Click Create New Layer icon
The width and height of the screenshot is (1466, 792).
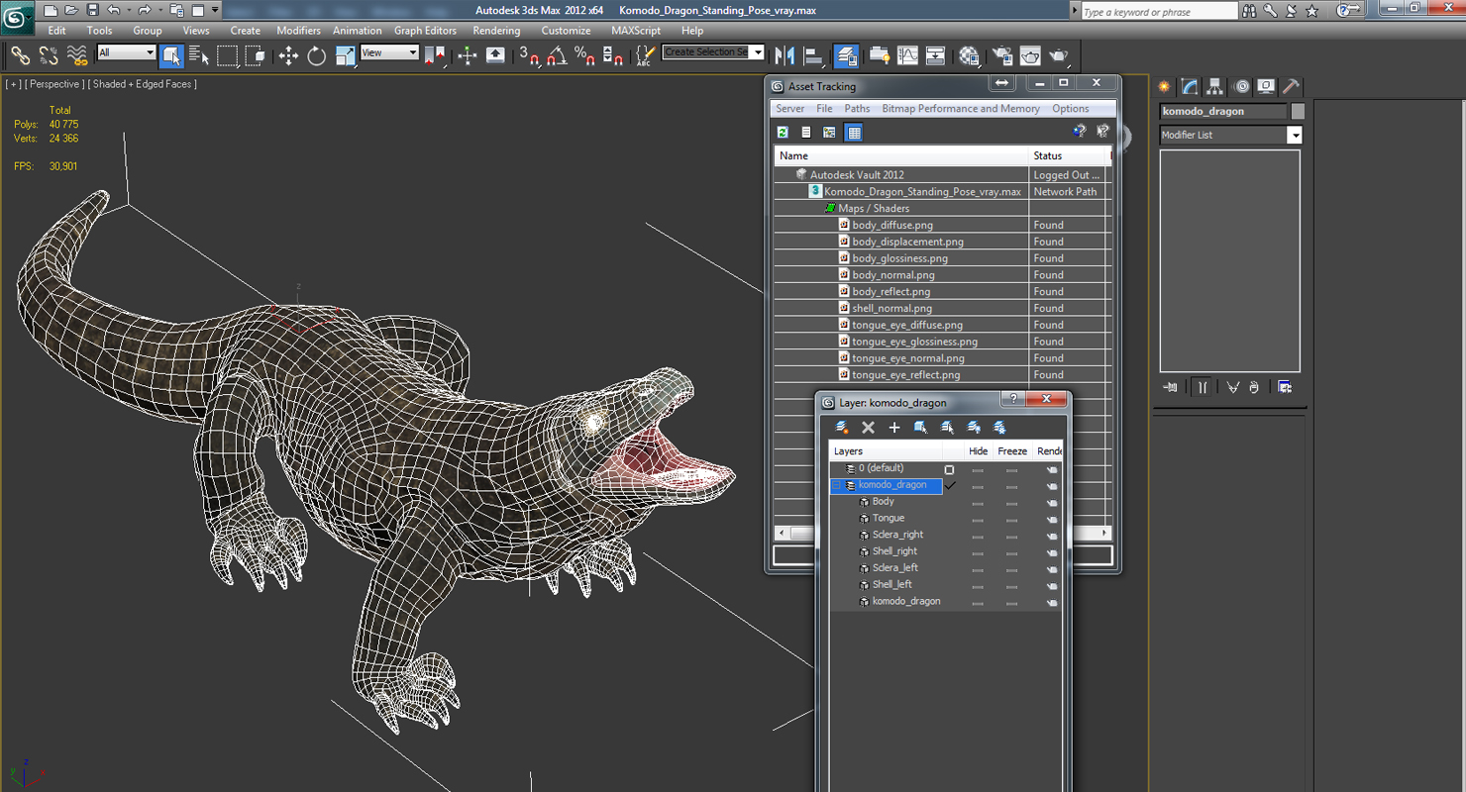pyautogui.click(x=842, y=428)
